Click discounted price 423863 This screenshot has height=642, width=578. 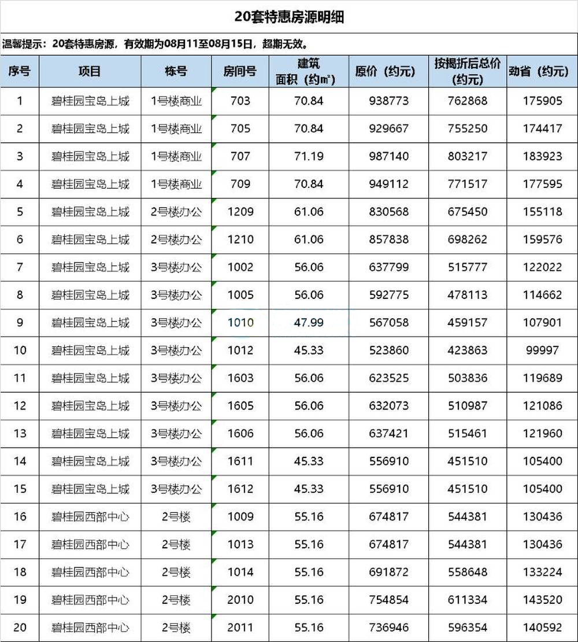pos(468,350)
